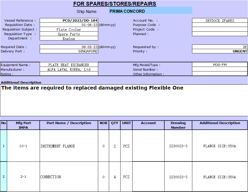The image size is (248, 192).
Task: Select the Department cell containing Engine
Action: click(x=69, y=39)
